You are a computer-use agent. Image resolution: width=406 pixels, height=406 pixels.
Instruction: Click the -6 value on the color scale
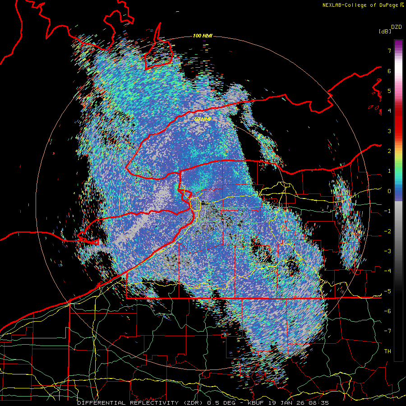[388, 311]
